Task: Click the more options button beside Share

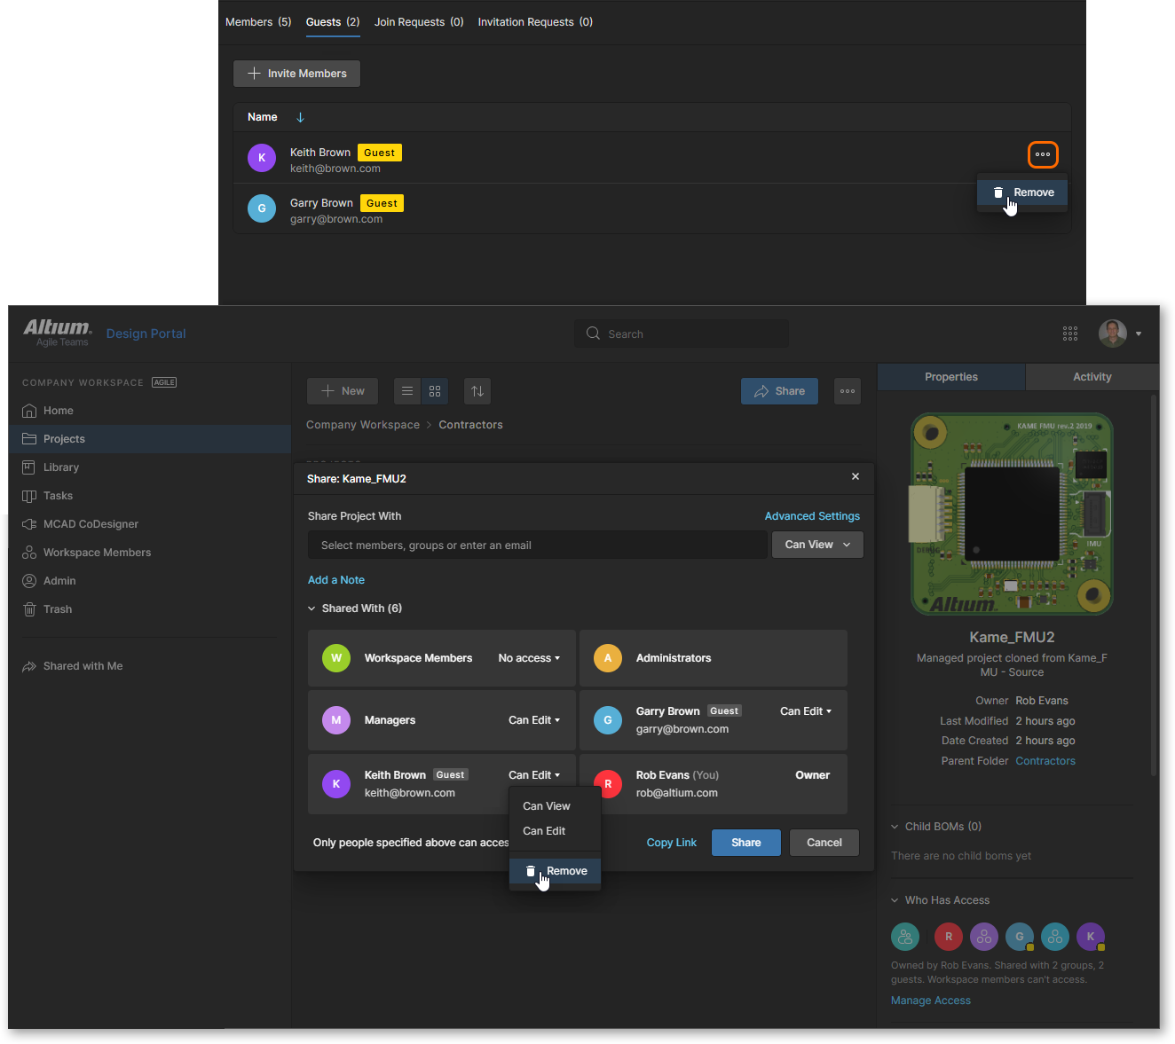Action: coord(848,391)
